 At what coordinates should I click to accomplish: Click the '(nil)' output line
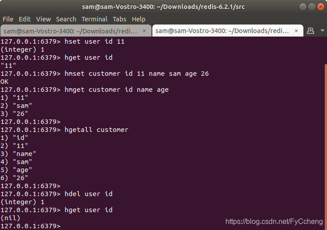[x=10, y=218]
